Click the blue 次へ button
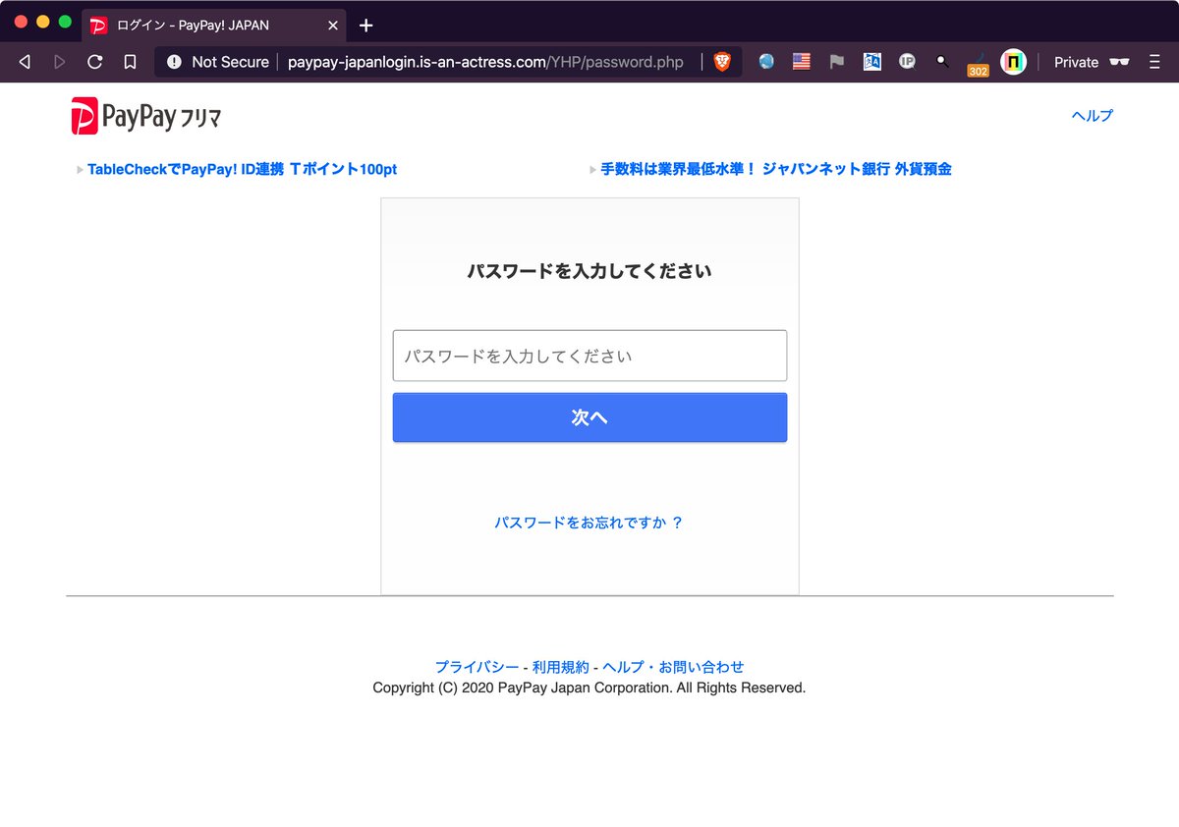This screenshot has width=1179, height=827. [x=589, y=417]
